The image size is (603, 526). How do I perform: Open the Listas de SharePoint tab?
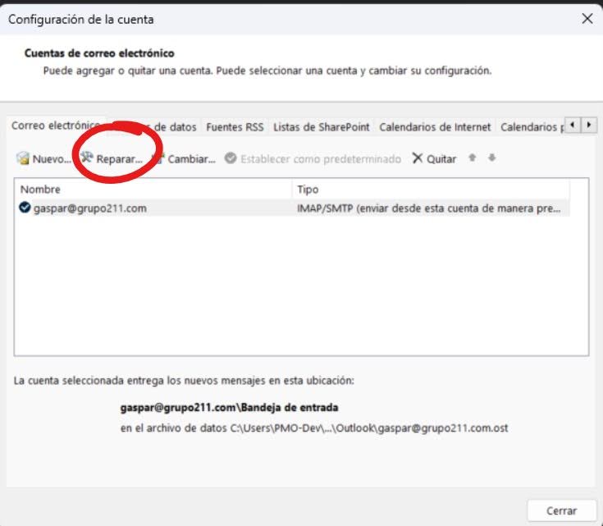pyautogui.click(x=321, y=127)
